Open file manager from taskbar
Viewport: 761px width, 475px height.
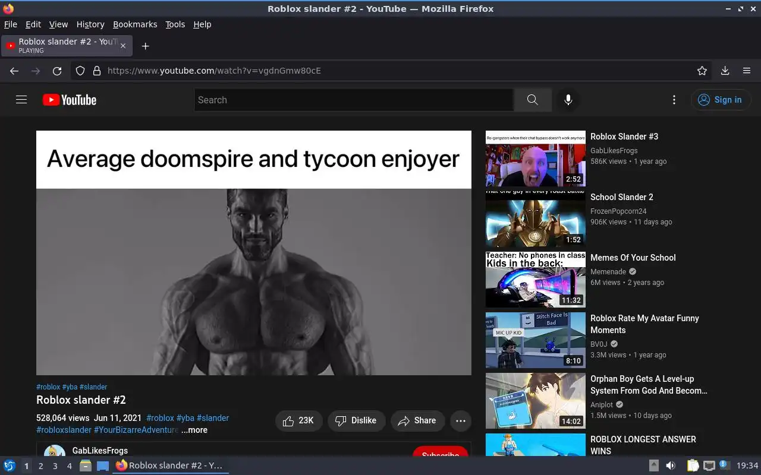[86, 465]
